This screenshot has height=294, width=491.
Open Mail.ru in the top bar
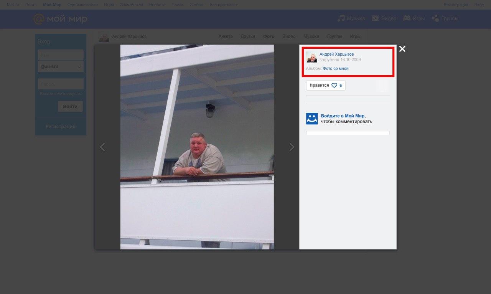(13, 5)
